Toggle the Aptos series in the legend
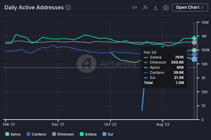 point(13,134)
